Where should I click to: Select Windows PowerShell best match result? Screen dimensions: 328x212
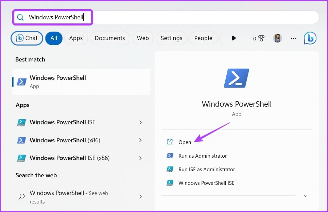point(81,82)
